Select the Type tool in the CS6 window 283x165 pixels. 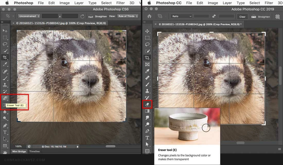(5, 132)
